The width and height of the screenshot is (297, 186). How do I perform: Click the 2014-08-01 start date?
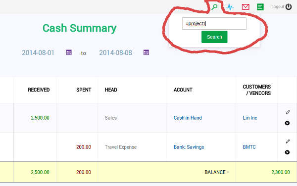click(x=38, y=52)
